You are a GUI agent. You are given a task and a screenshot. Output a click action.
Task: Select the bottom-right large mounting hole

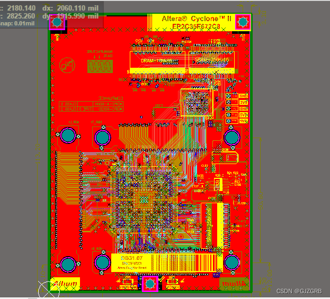(232, 262)
